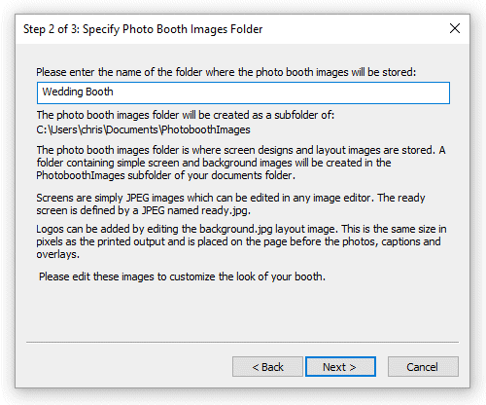
Task: Click the 'ready.jpg' filename in the text
Action: coord(226,210)
